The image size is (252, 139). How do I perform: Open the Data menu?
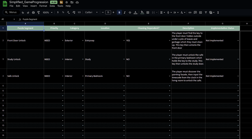52,6
